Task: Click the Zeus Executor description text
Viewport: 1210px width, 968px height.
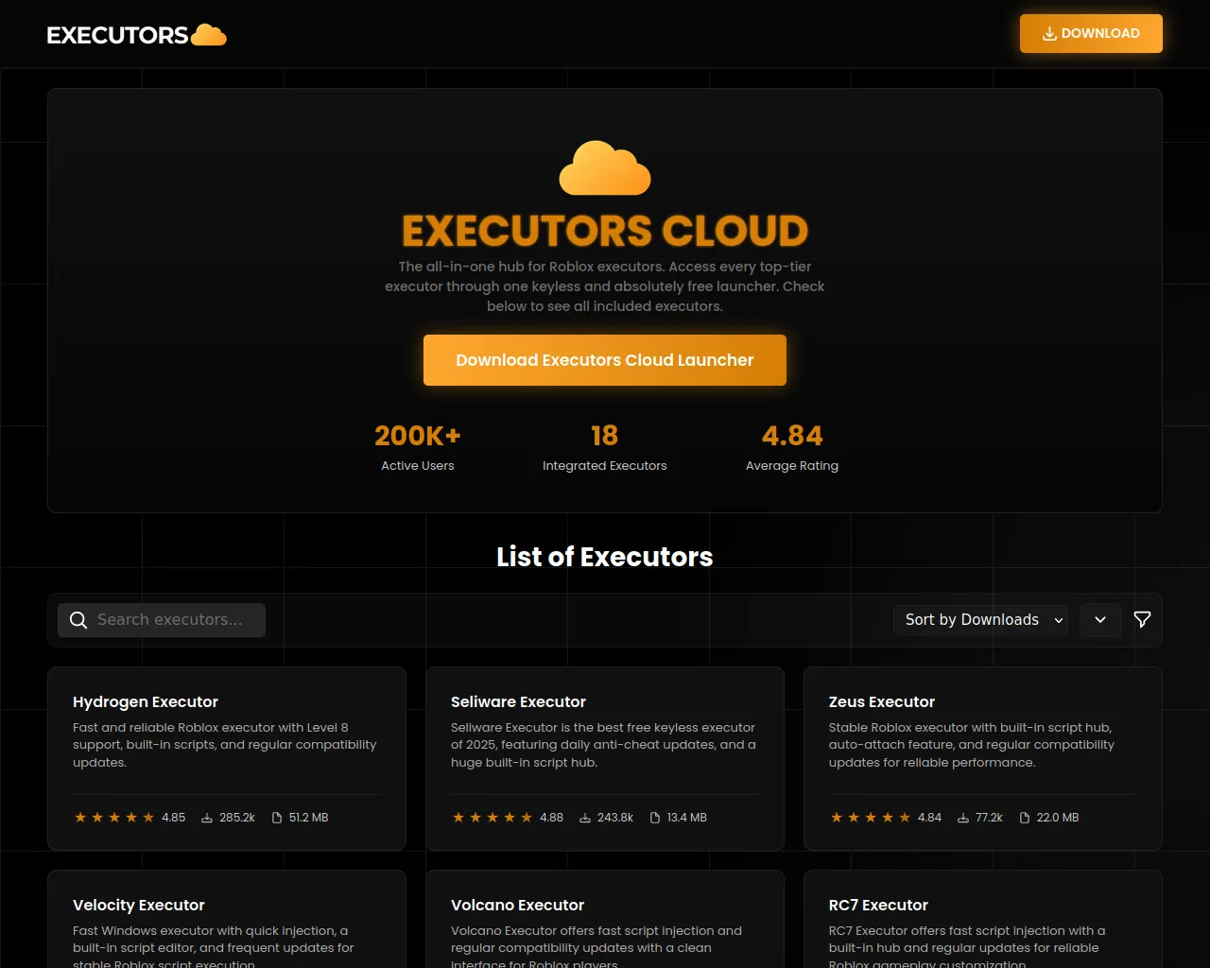Action: pyautogui.click(x=972, y=745)
